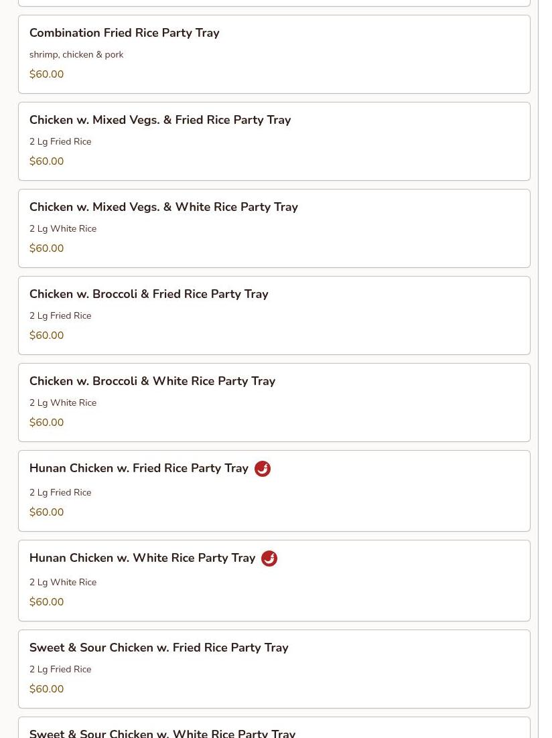552x738 pixels.
Task: Click '2 Lg Fried Rice' under Chicken w. Broccoli
Action: pyautogui.click(x=60, y=316)
